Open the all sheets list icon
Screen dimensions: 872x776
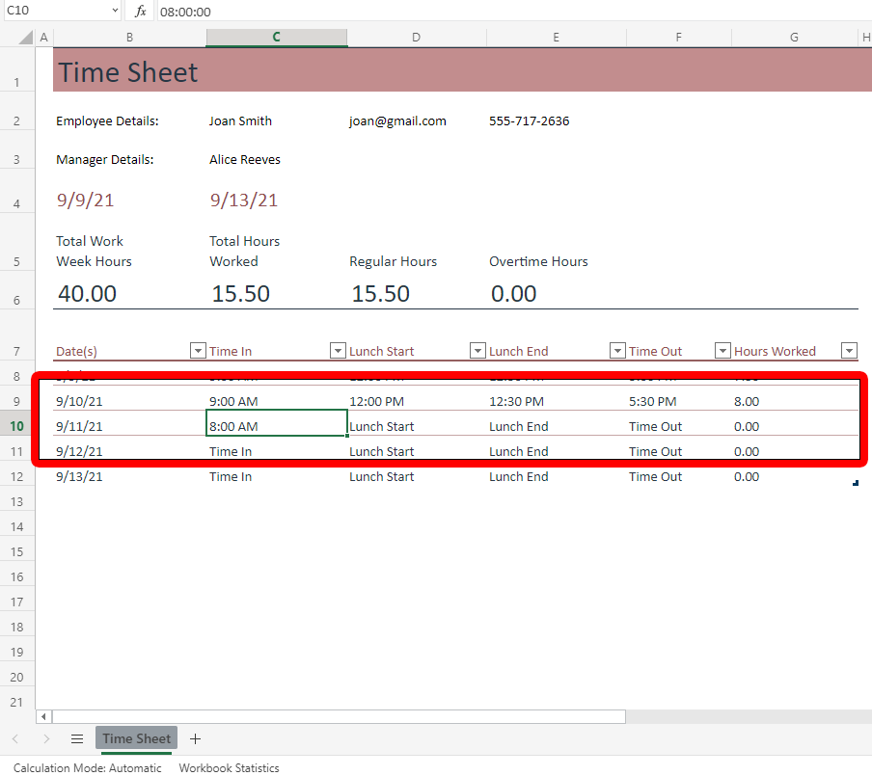tap(77, 739)
